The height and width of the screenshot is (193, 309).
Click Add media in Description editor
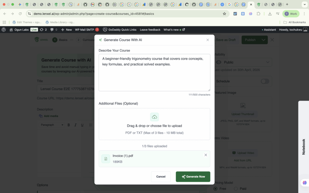(x=49, y=116)
